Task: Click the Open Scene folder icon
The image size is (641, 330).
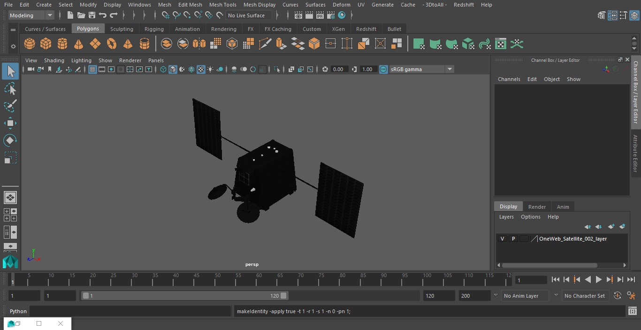Action: pos(81,15)
